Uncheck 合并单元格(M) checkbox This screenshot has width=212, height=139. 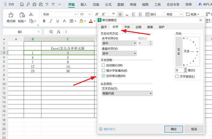103,76
